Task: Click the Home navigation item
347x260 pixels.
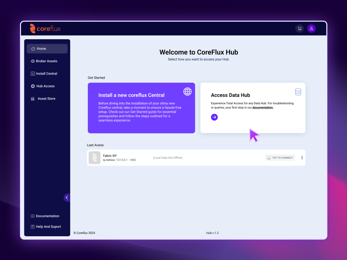Action: point(41,48)
